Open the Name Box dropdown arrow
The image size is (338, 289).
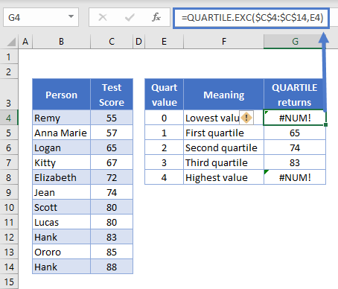pyautogui.click(x=71, y=17)
